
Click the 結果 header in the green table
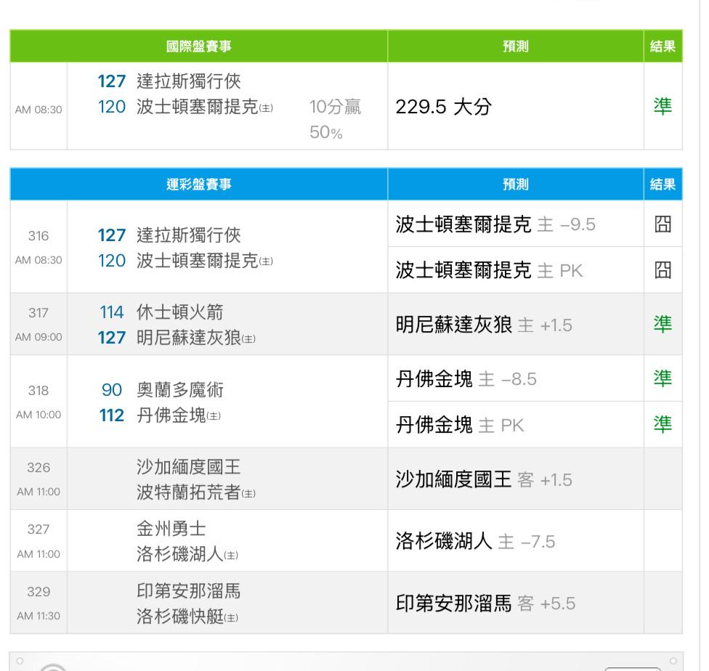click(x=663, y=46)
